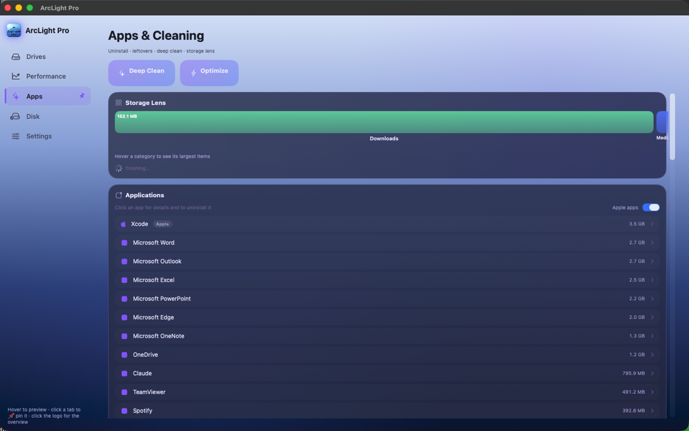Expand Microsoft Outlook row chevron
689x431 pixels.
652,261
